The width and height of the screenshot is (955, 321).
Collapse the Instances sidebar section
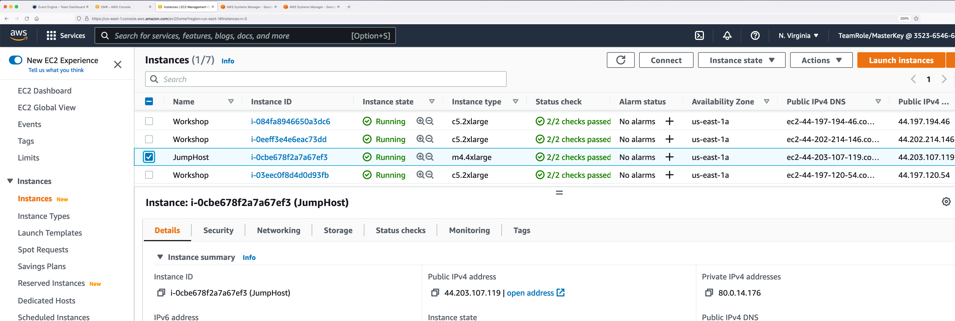click(10, 181)
